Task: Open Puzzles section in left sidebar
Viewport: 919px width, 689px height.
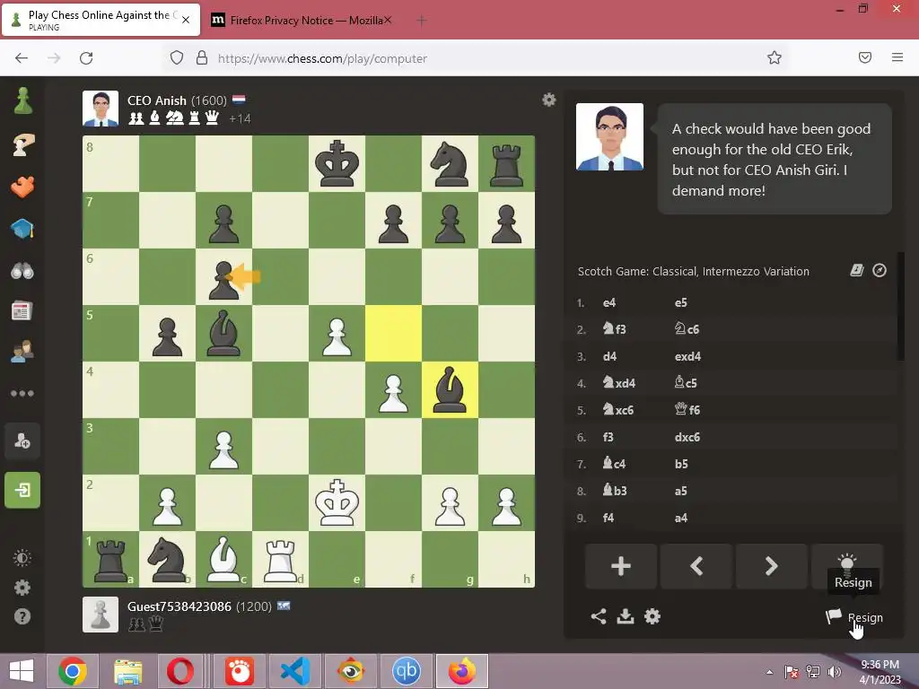Action: [x=22, y=187]
